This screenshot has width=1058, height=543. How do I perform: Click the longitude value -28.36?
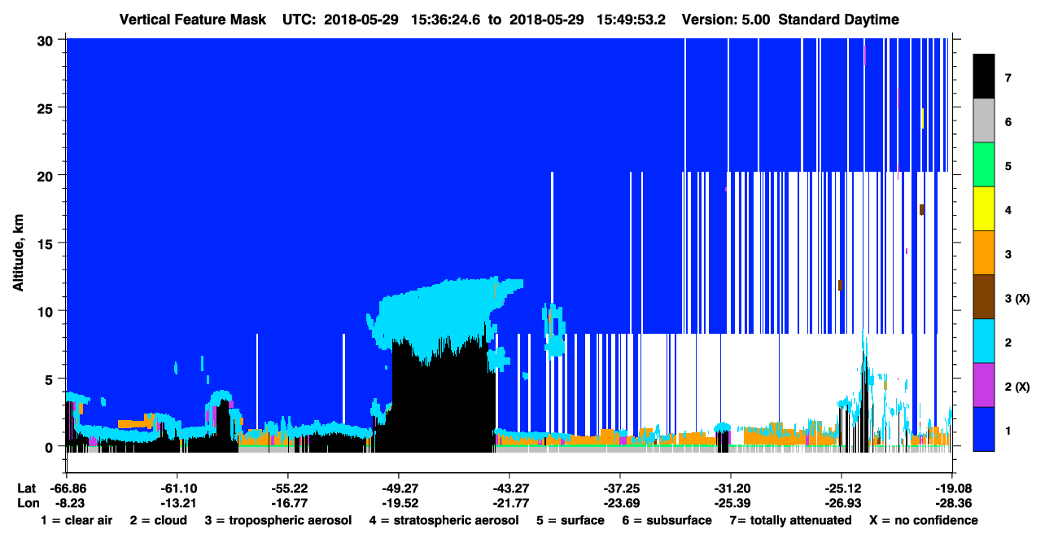951,502
